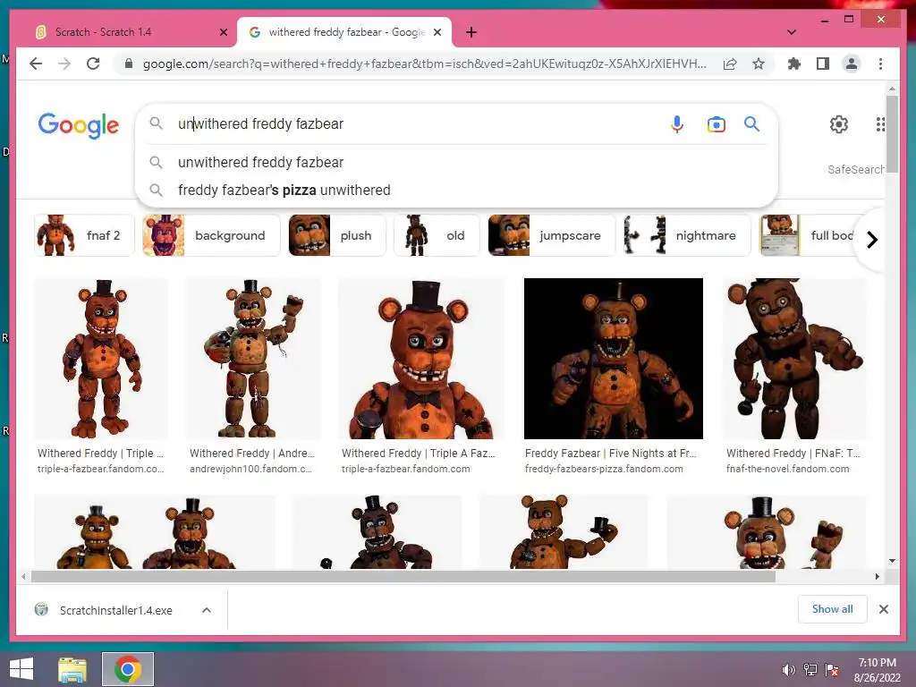Image resolution: width=916 pixels, height=687 pixels.
Task: View site info via the padlock icon
Action: click(129, 64)
